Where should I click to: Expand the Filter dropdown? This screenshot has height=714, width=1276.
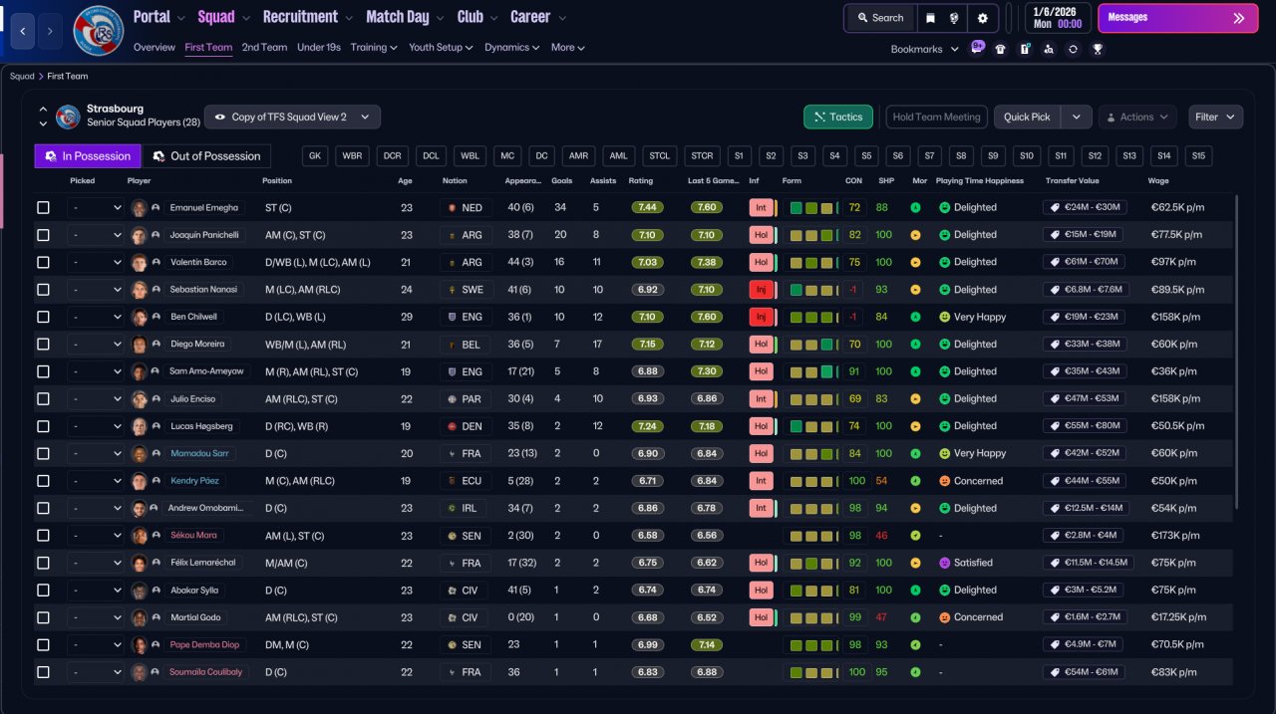tap(1215, 117)
